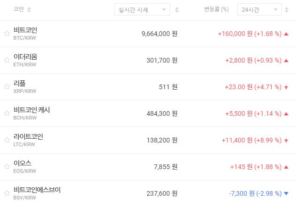
Task: Star the 비트코인 캐시 row
Action: click(x=7, y=113)
